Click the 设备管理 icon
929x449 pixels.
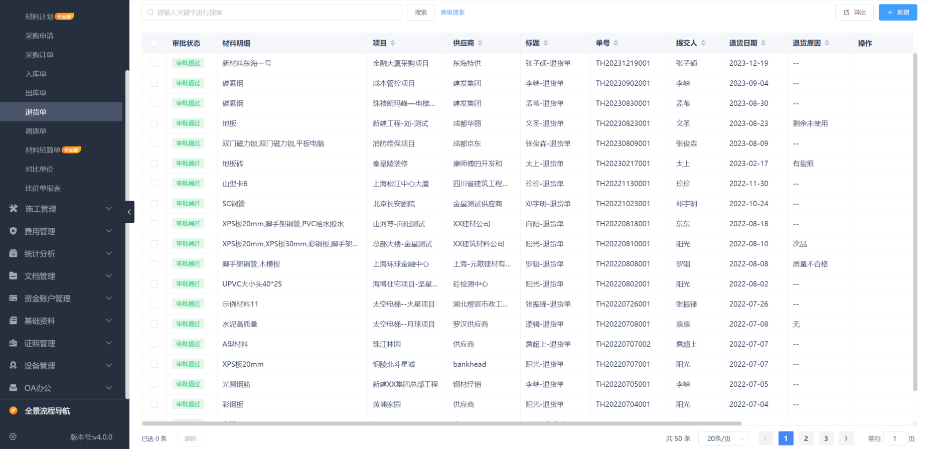14,365
